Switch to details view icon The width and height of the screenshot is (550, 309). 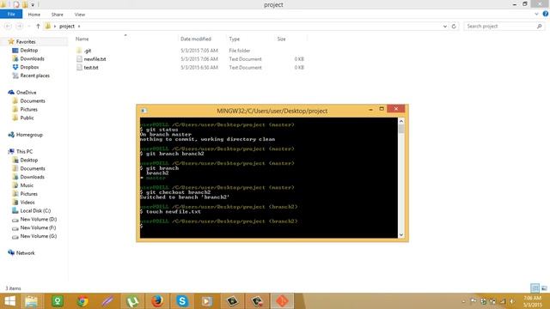535,288
